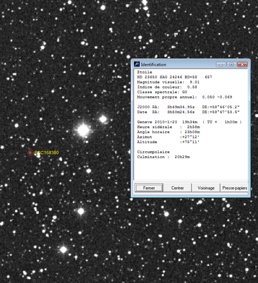The height and width of the screenshot is (283, 258).
Task: Click the Altitude +75°11' line
Action: (x=168, y=142)
